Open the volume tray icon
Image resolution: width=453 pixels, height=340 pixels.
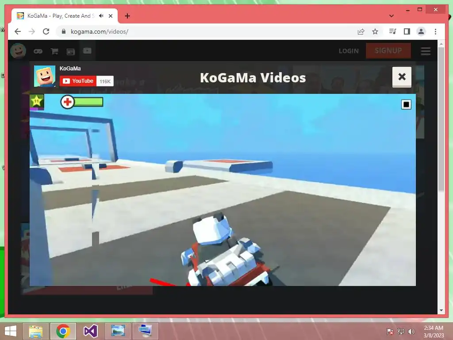[x=411, y=332]
